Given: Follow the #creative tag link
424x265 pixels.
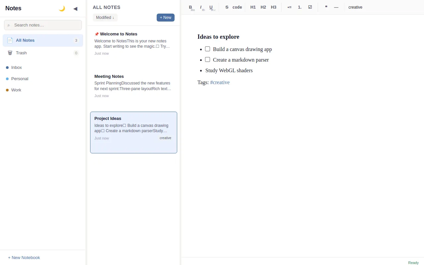Looking at the screenshot, I should [x=220, y=82].
